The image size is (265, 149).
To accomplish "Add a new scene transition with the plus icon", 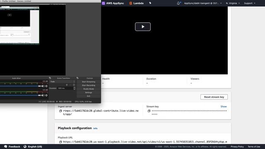I will pyautogui.click(x=67, y=85).
